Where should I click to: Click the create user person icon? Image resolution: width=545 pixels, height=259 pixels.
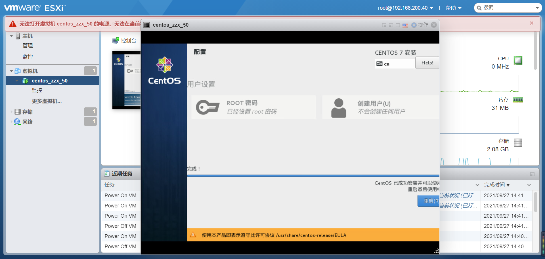click(x=339, y=108)
